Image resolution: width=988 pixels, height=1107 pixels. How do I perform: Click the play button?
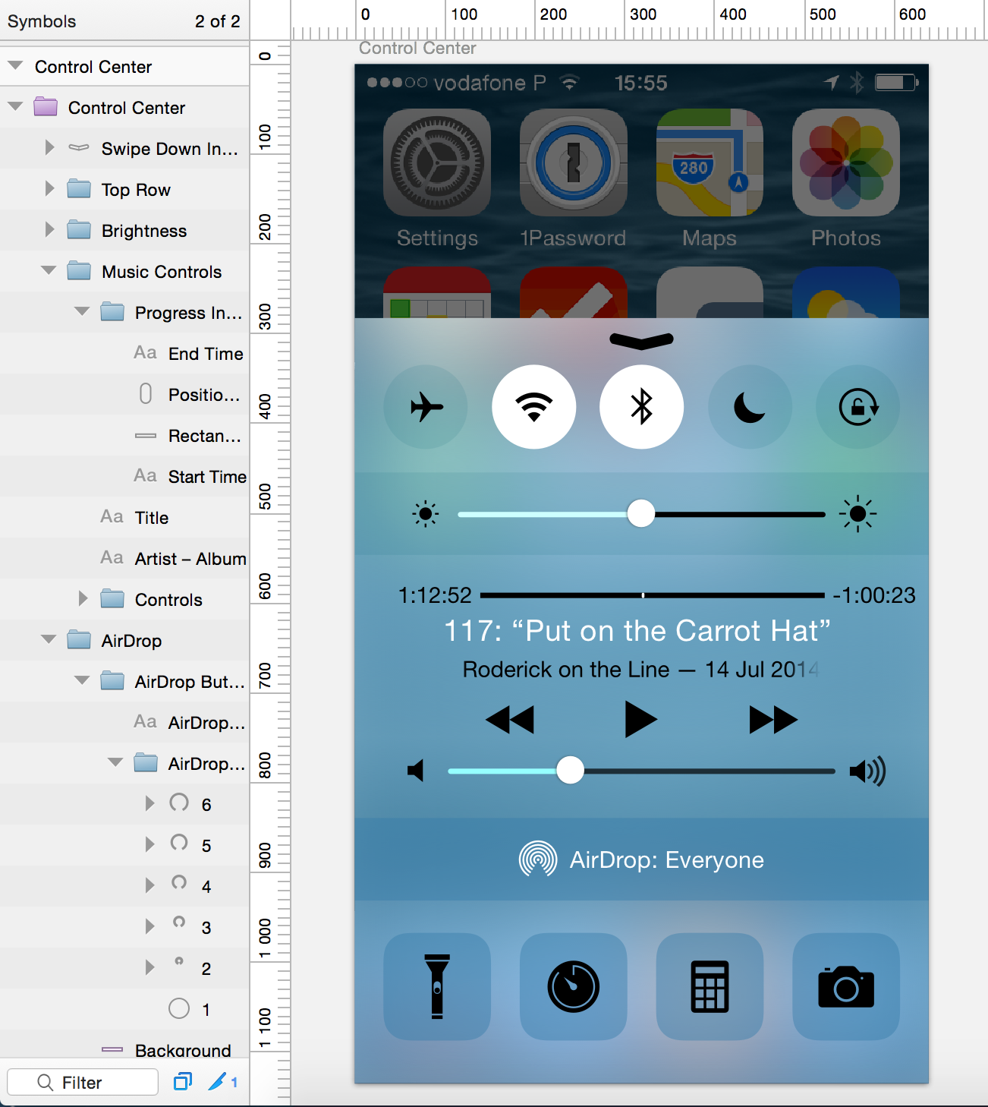click(640, 719)
